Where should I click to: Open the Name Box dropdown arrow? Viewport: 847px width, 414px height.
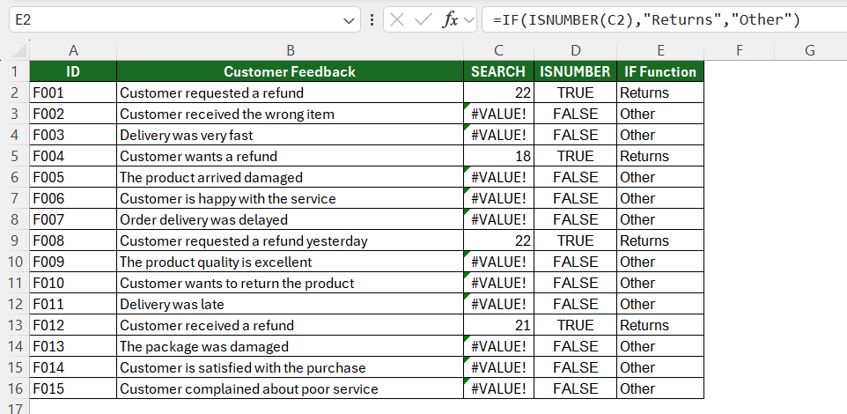348,20
